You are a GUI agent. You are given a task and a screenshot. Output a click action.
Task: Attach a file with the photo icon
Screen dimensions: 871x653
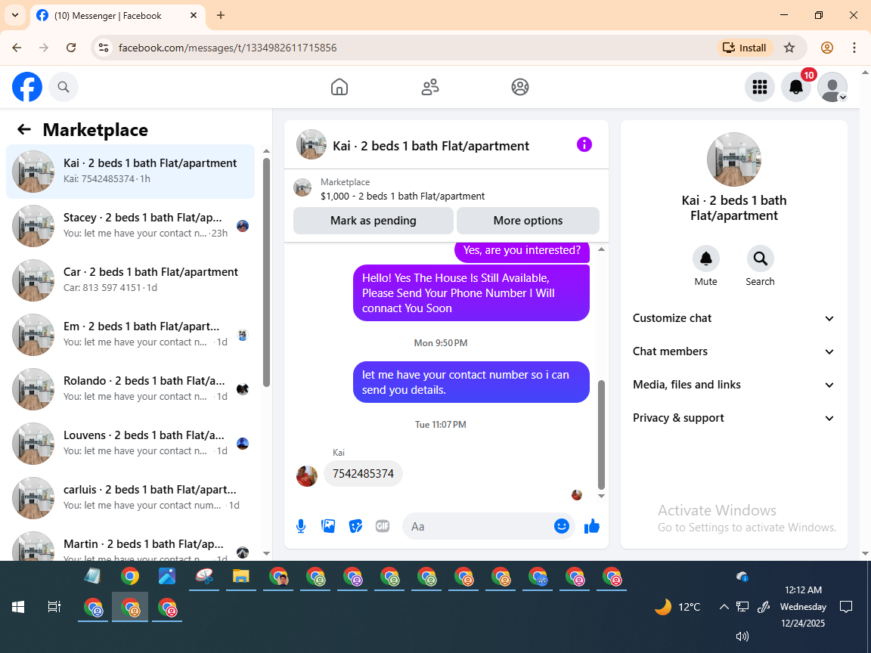tap(328, 526)
